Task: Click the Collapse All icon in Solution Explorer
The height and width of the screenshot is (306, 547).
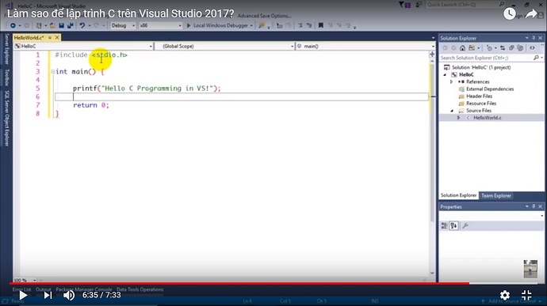Action: click(511, 48)
